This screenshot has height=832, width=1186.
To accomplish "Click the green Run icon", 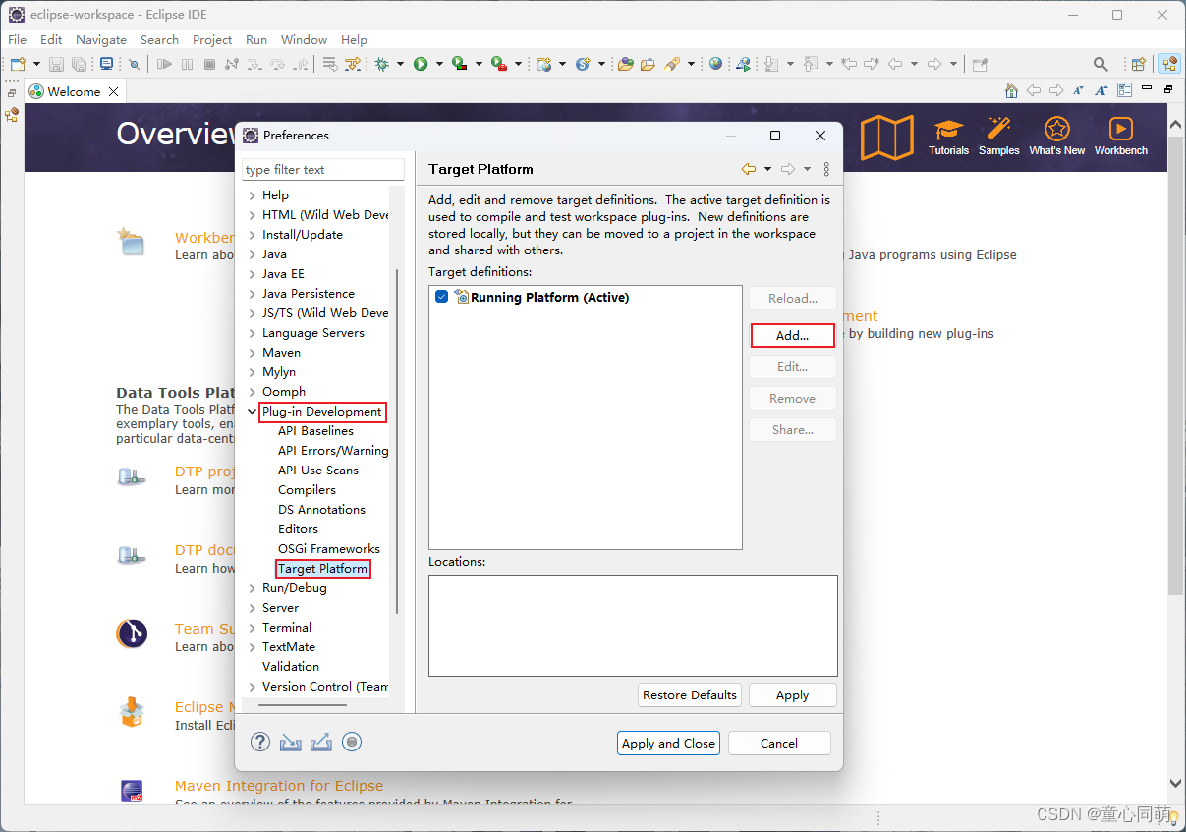I will point(421,65).
